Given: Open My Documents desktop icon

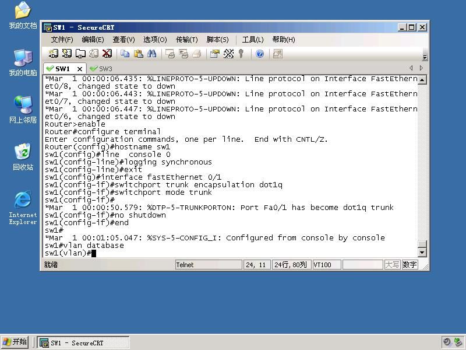Looking at the screenshot, I should click(x=23, y=16).
